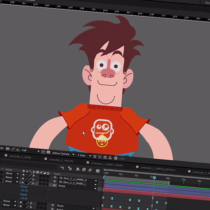Screen dimensions: 210x210
Task: Click the Show Snapshot icon
Action: [x=13, y=149]
